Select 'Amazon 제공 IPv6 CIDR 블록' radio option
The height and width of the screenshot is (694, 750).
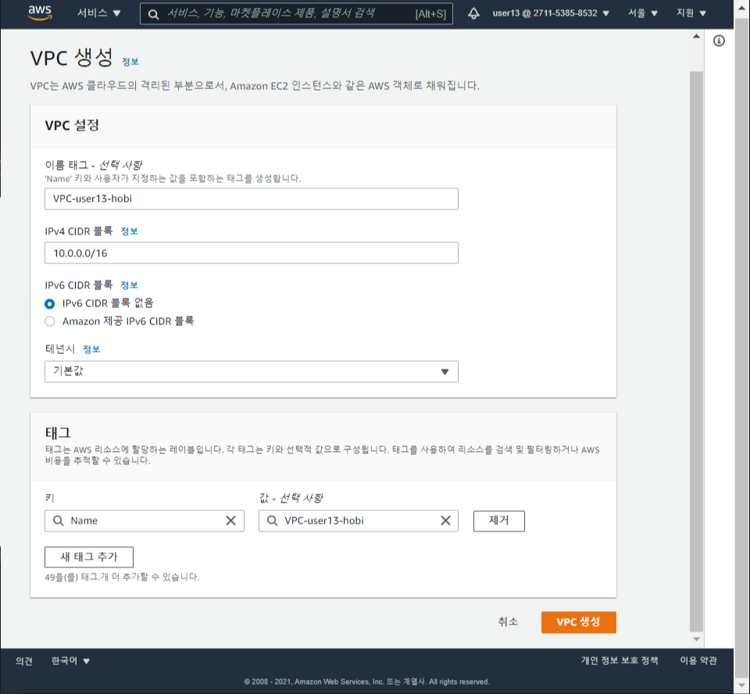(50, 321)
